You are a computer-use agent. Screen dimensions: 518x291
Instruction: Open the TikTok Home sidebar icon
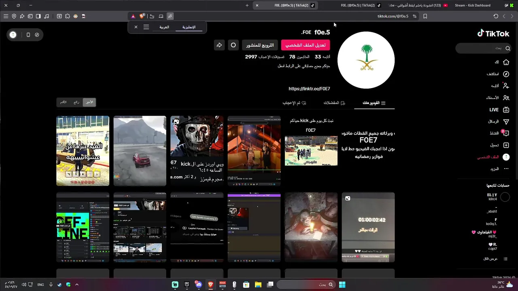[506, 62]
